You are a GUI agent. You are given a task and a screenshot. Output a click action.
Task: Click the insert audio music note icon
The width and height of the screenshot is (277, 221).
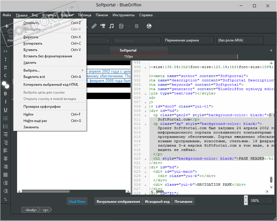click(x=111, y=26)
